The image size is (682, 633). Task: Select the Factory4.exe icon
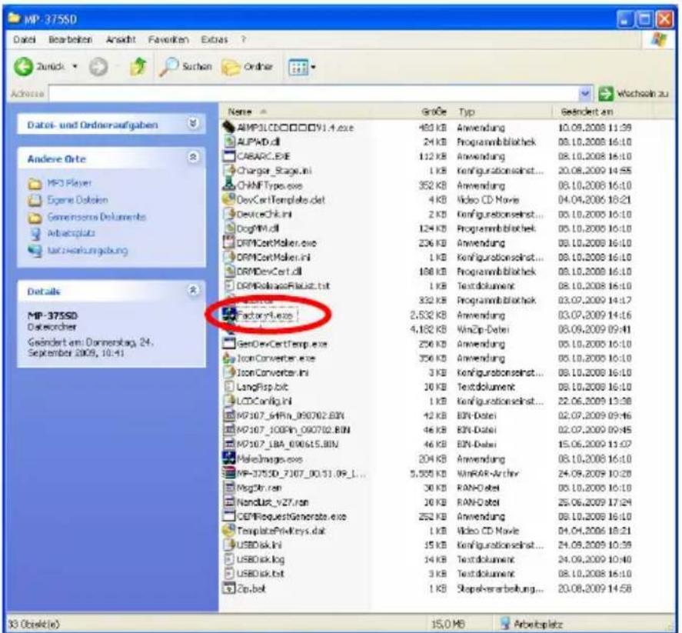pyautogui.click(x=229, y=315)
